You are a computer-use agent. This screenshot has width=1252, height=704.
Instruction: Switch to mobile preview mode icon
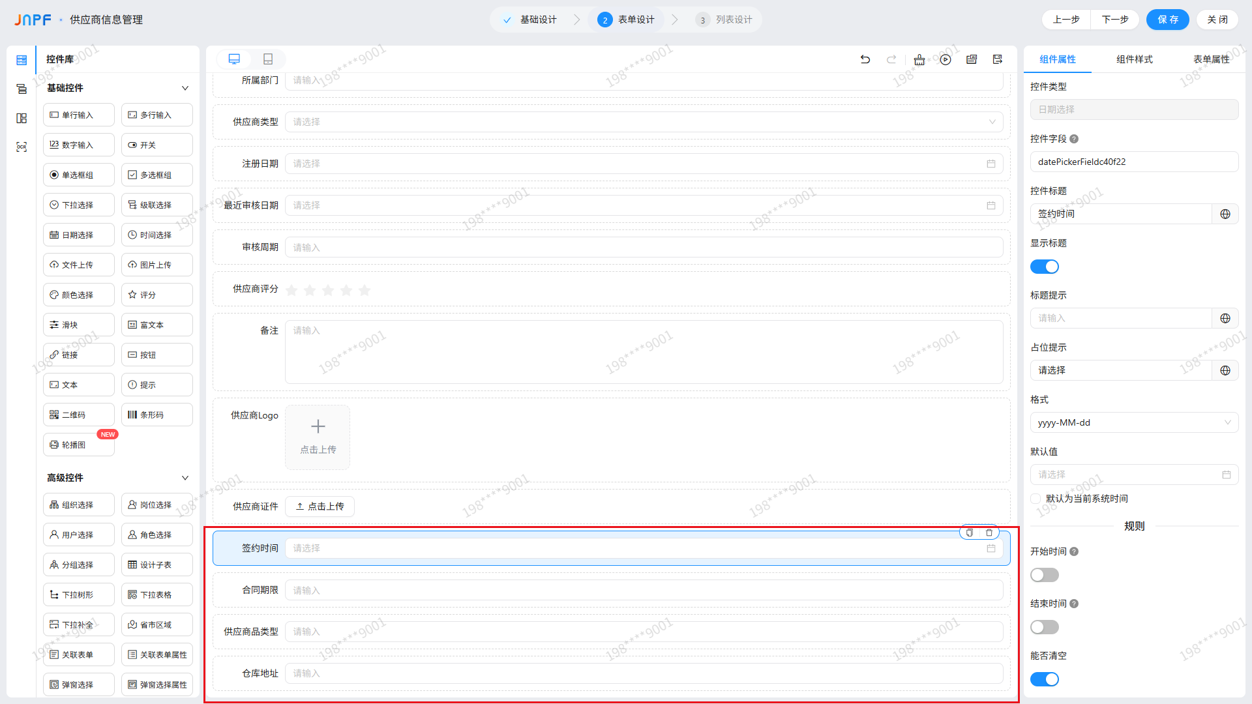(268, 59)
